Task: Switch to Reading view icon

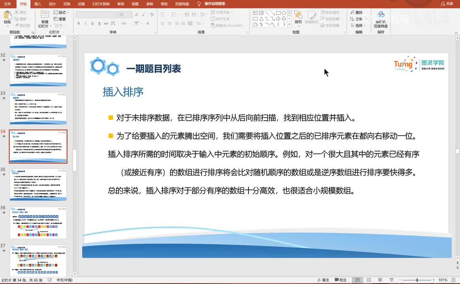Action: click(380, 280)
